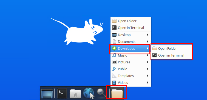Screen dimensions: 207x100
Task: Click the folder icon in Downloads submenu
Action: (x=154, y=48)
